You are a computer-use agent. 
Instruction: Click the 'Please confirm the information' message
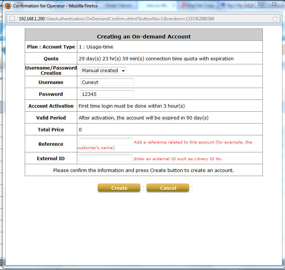point(143,171)
